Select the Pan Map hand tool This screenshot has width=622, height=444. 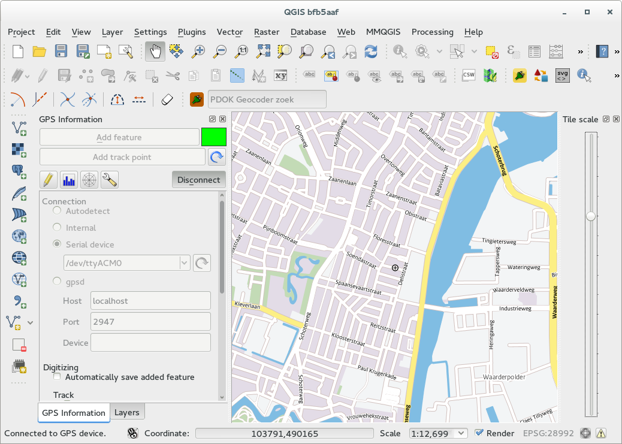pyautogui.click(x=155, y=52)
